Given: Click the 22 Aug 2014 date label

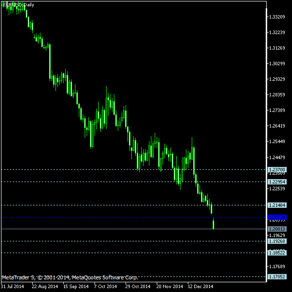Looking at the screenshot, I should (45, 287).
